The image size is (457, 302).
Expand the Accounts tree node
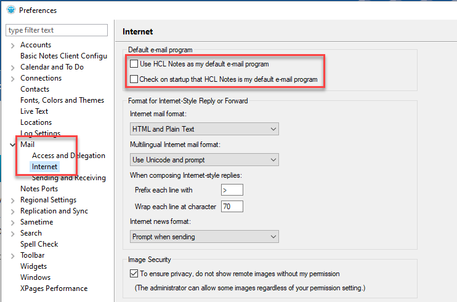coord(12,46)
